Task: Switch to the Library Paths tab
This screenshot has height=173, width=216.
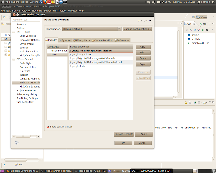Action: tap(82, 40)
